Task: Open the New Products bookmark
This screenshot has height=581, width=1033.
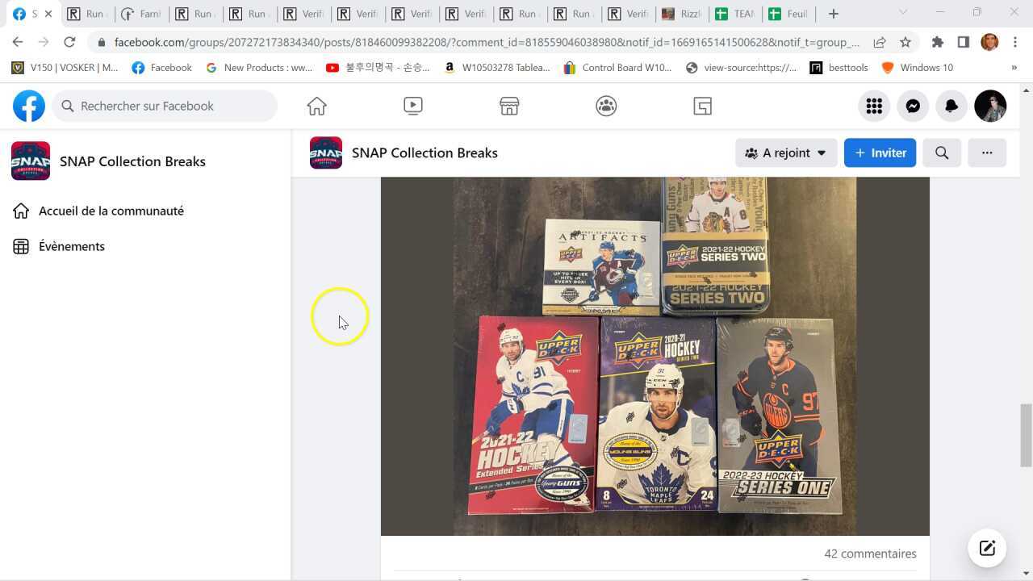Action: 259,68
